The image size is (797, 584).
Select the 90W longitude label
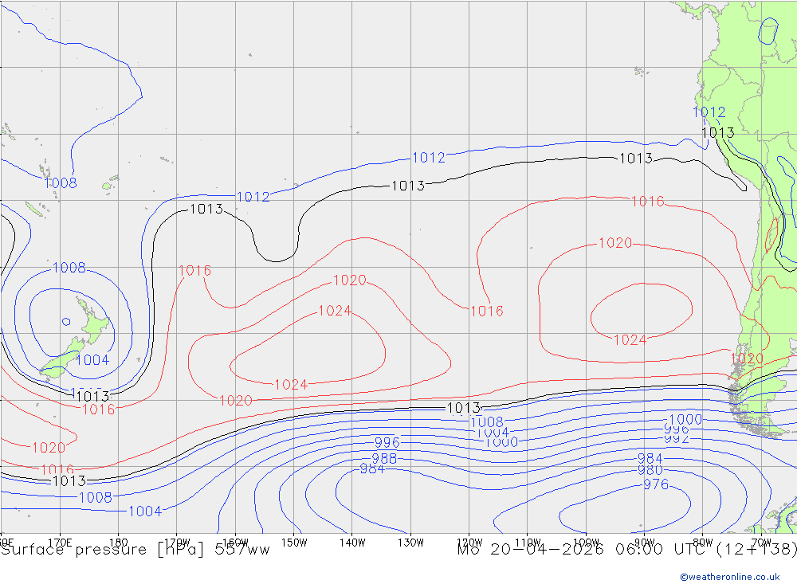(x=645, y=543)
